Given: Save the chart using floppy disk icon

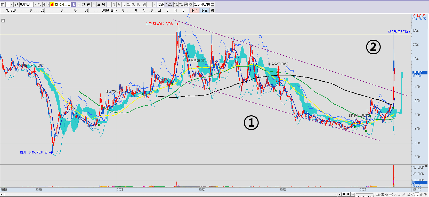Looking at the screenshot, I should [x=185, y=4].
